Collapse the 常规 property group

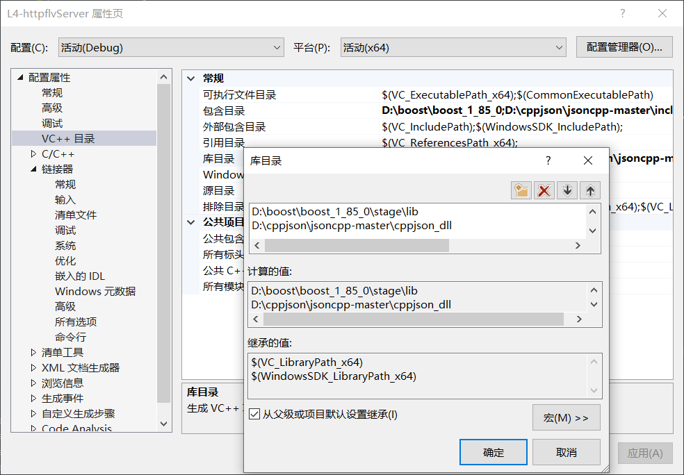(190, 78)
